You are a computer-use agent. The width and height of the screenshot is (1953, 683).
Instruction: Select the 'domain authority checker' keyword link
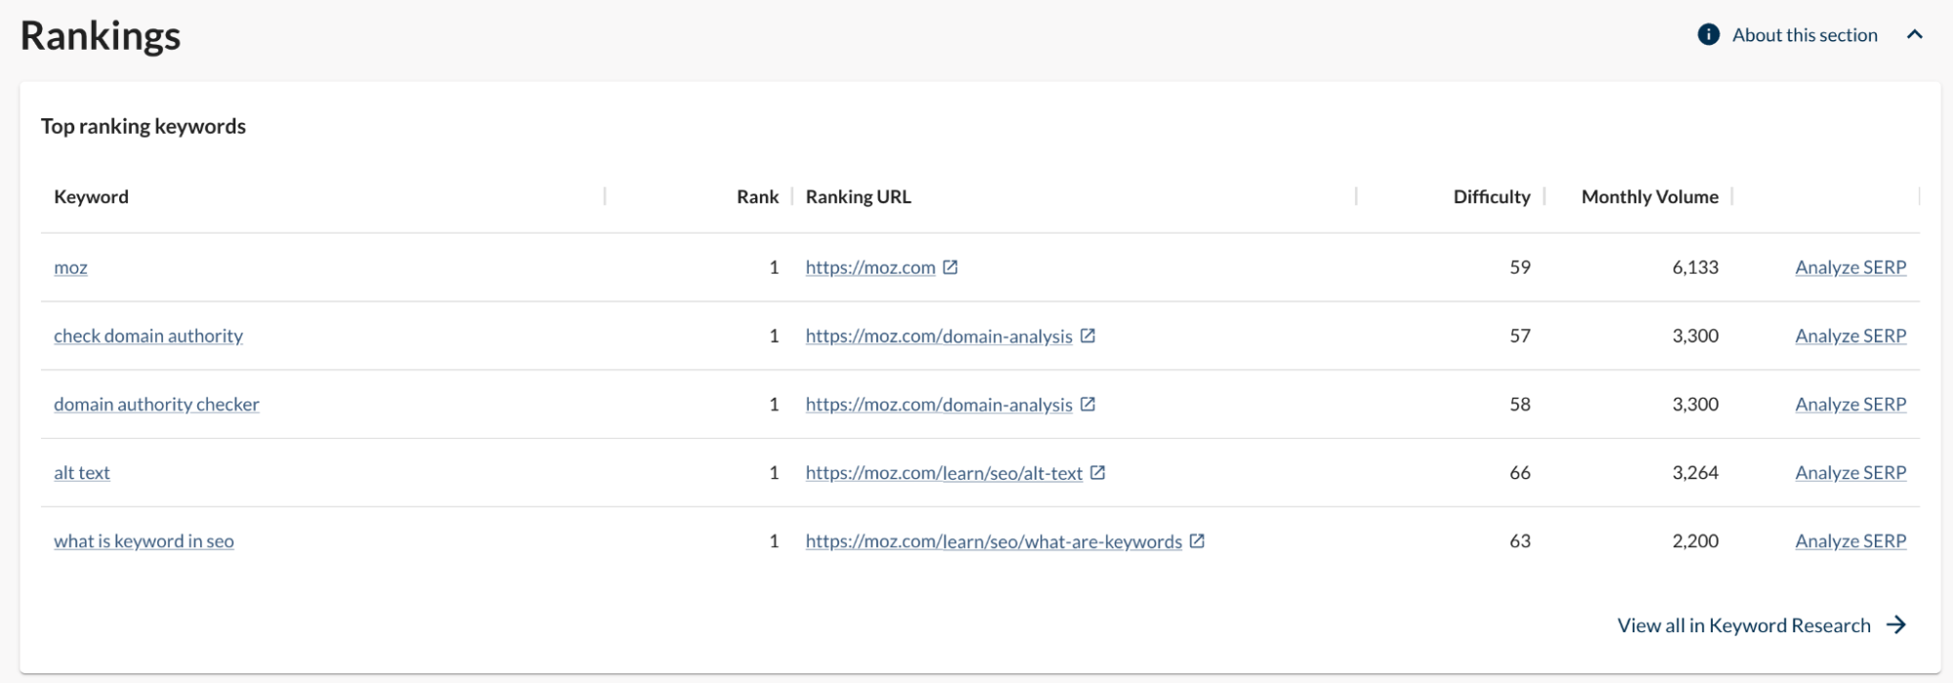[156, 405]
